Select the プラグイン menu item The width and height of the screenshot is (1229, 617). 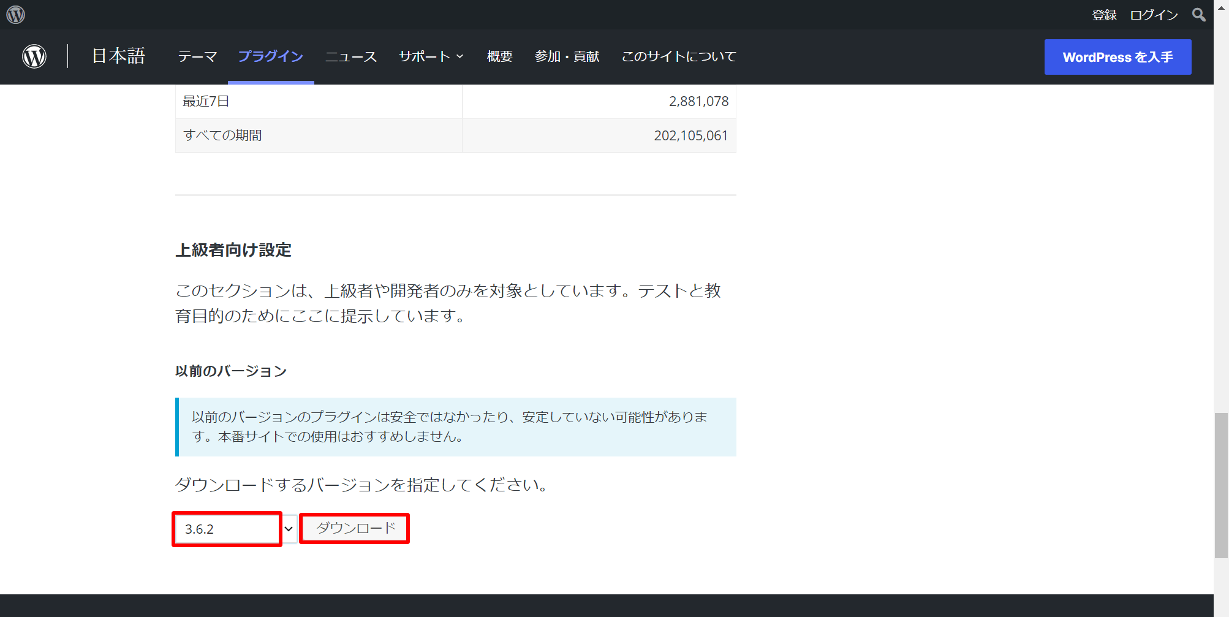pyautogui.click(x=271, y=56)
